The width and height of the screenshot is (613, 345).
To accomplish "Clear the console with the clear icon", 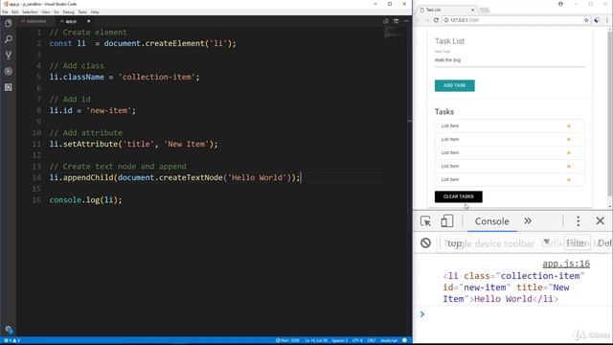I will (x=425, y=243).
